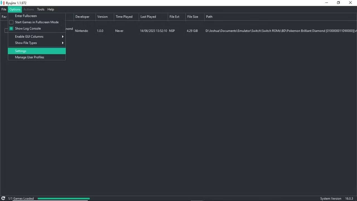Screen dimensions: 357x201
Task: Select the 1.0.0 version cell
Action: [100, 31]
